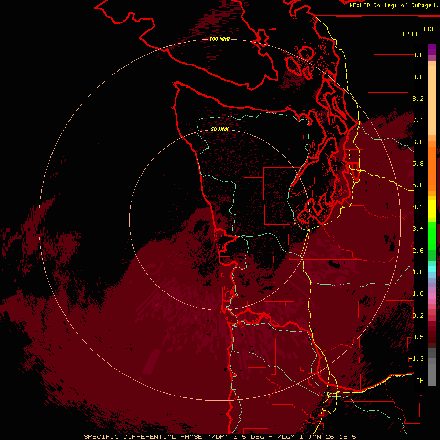
Task: Select the 5.8 scale value
Action: coord(418,164)
